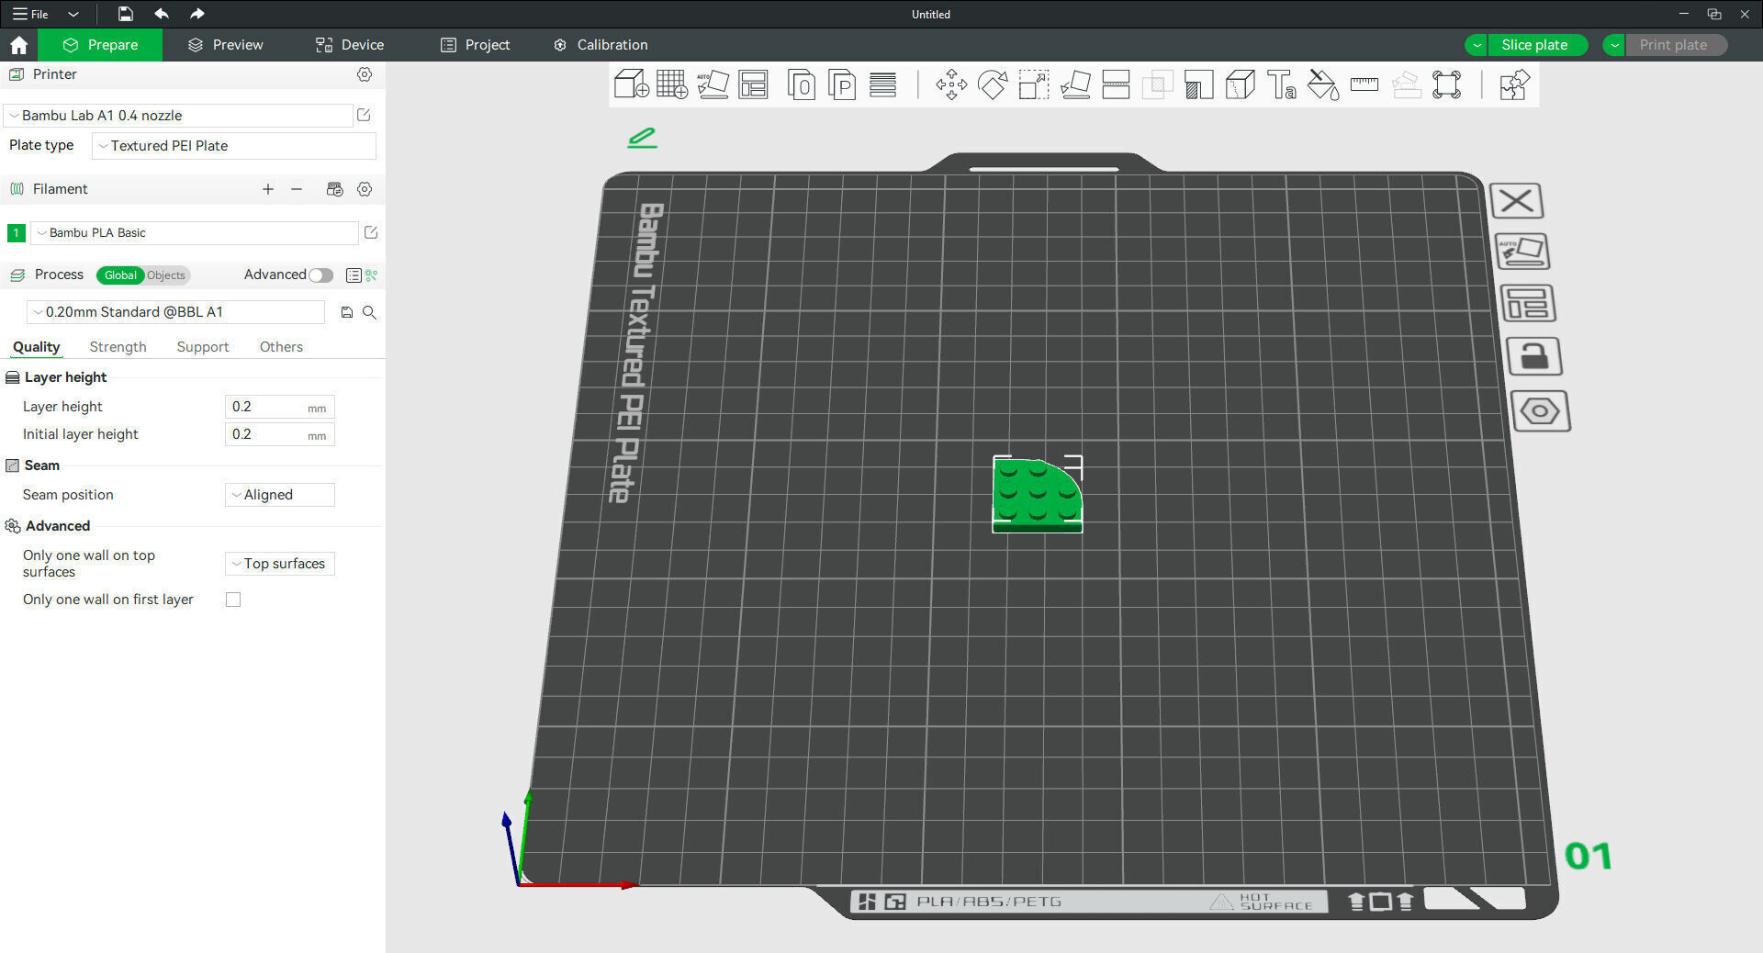Click the Add model cube icon
The image size is (1763, 953).
[632, 85]
